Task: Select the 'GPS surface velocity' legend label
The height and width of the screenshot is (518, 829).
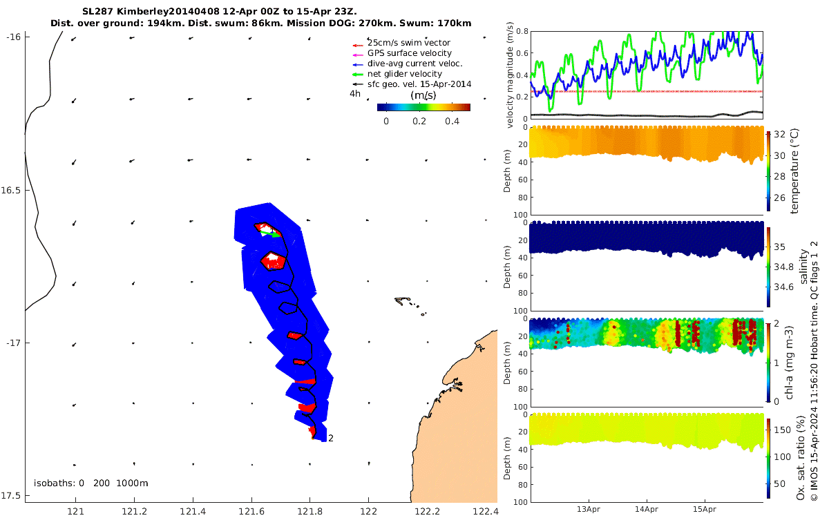Action: (409, 53)
